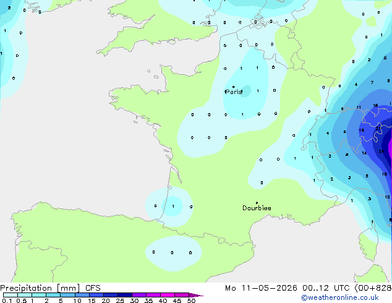Click the 45–50 mm legend swatch
Screen dimensions: 392x303
pos(182,295)
